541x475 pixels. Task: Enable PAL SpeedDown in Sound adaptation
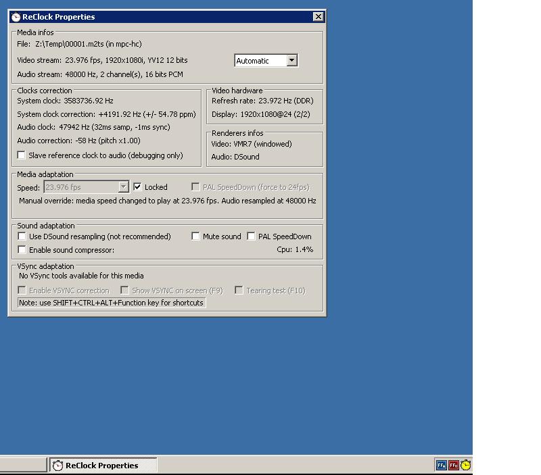coord(251,236)
